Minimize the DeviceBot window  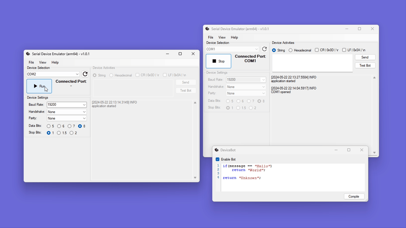336,150
